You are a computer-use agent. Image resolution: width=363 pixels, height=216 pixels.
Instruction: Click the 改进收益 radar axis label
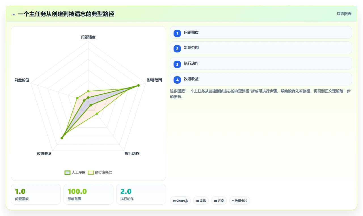(x=44, y=154)
